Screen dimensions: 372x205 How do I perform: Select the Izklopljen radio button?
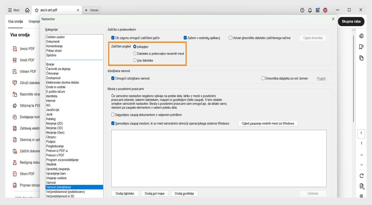[135, 47]
